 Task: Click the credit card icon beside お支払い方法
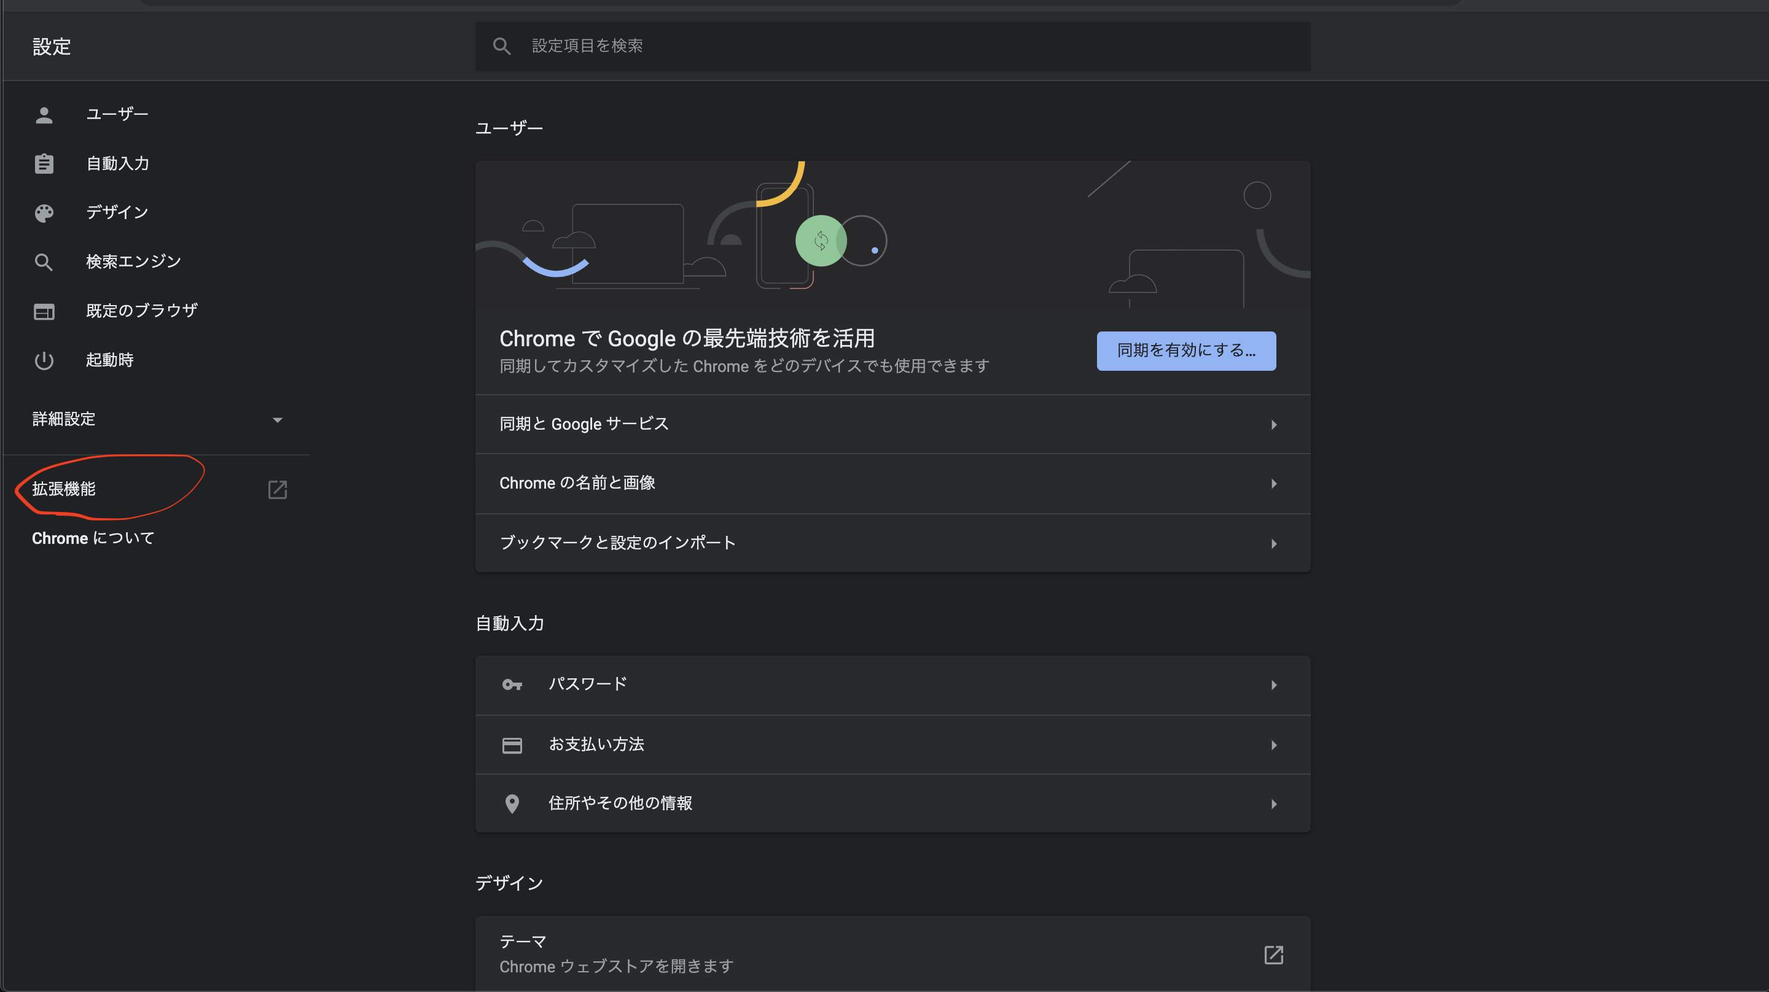(512, 745)
